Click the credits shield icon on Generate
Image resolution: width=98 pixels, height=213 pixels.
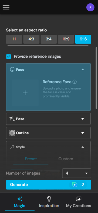75,185
